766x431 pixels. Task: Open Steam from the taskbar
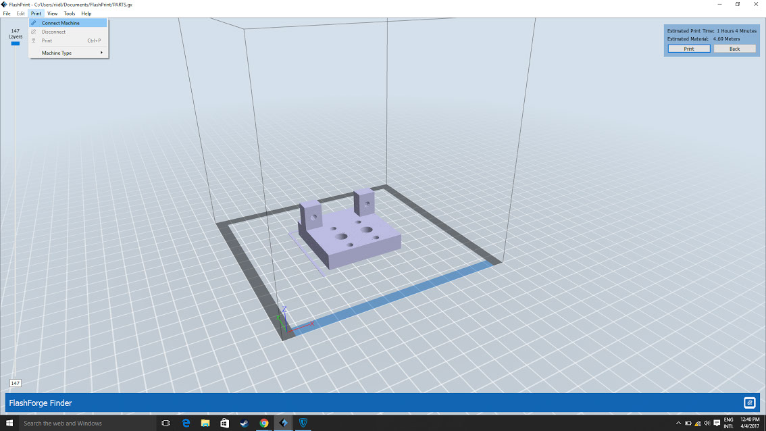tap(245, 423)
